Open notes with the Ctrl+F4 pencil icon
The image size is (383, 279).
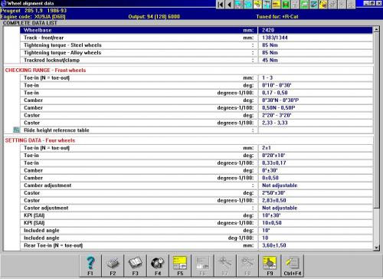[293, 265]
